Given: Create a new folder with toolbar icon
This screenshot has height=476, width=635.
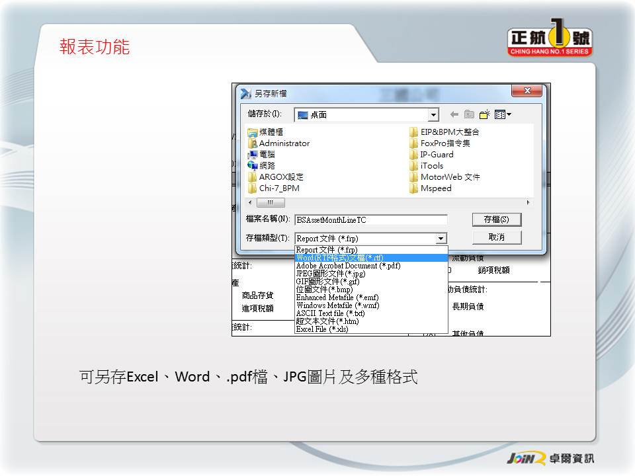Looking at the screenshot, I should point(484,114).
